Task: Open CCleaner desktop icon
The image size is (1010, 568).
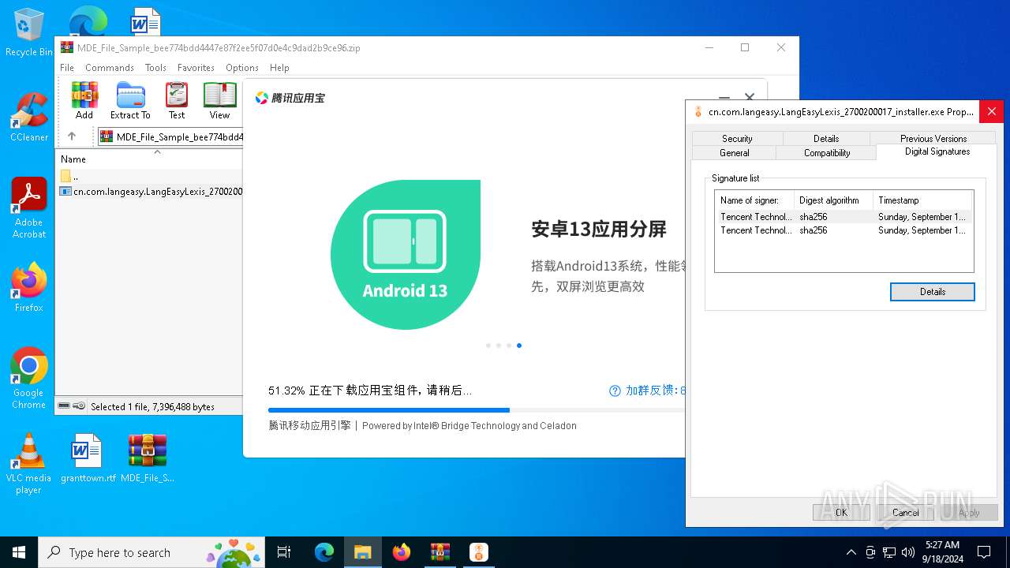Action: point(29,118)
